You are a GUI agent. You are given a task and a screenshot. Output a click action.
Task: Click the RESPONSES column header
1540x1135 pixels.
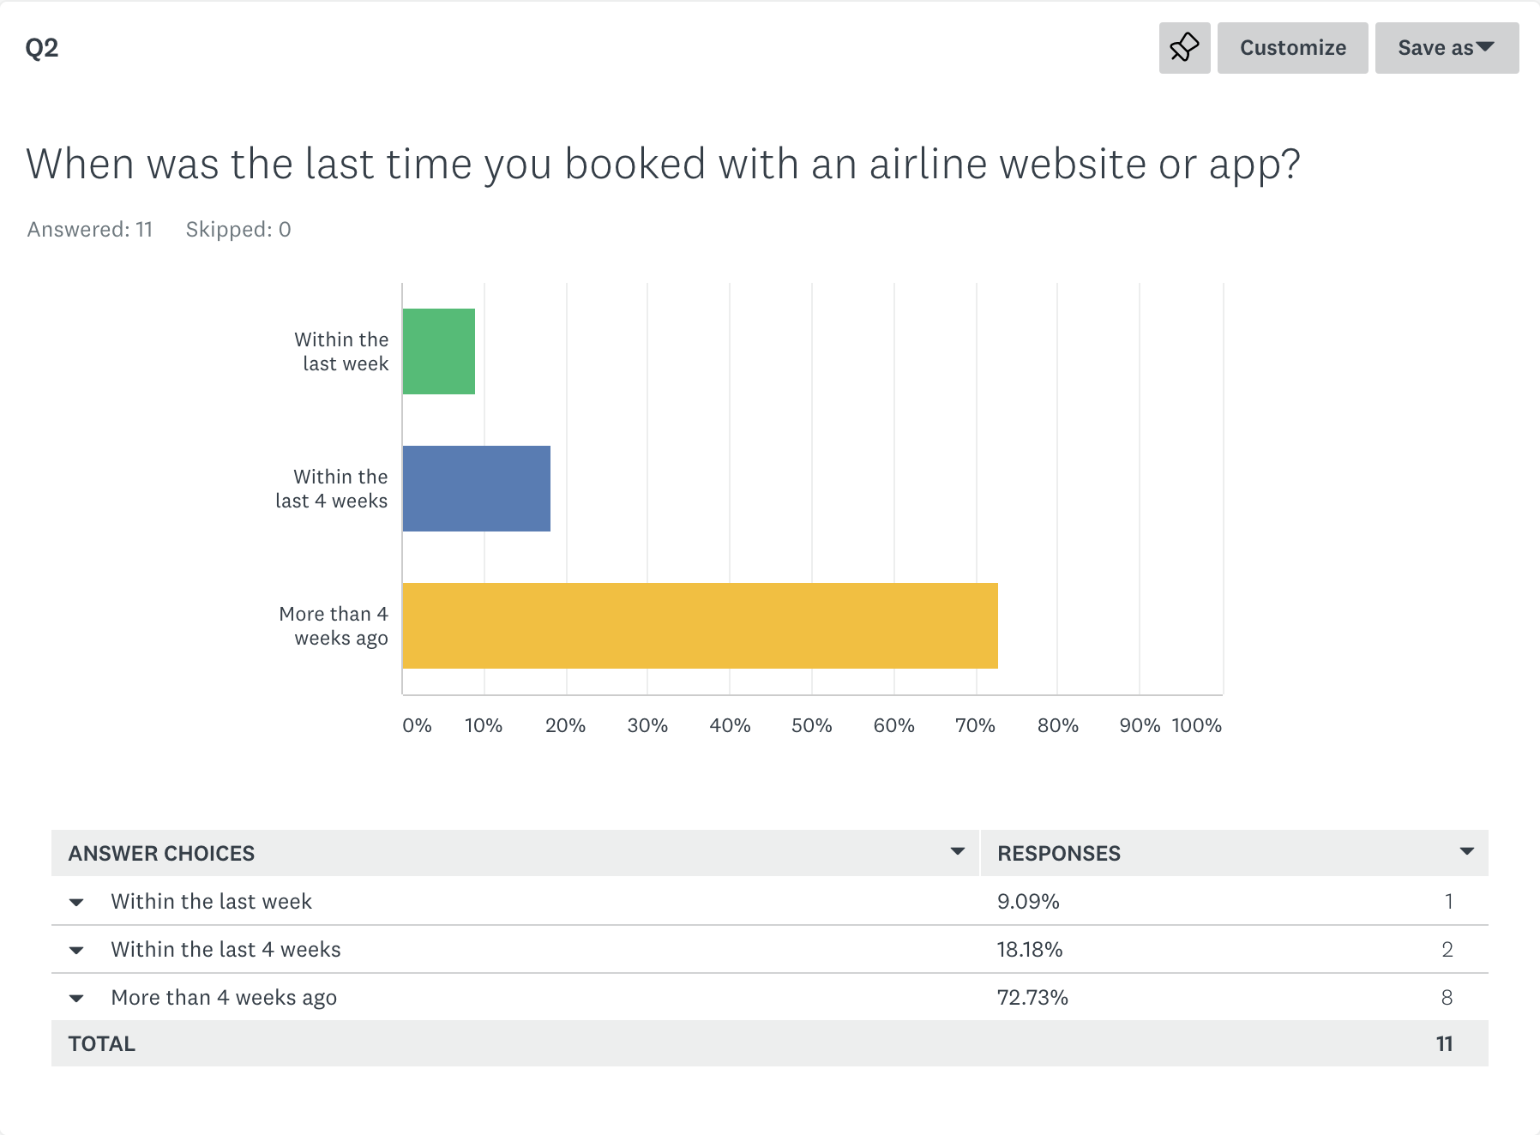tap(1059, 853)
